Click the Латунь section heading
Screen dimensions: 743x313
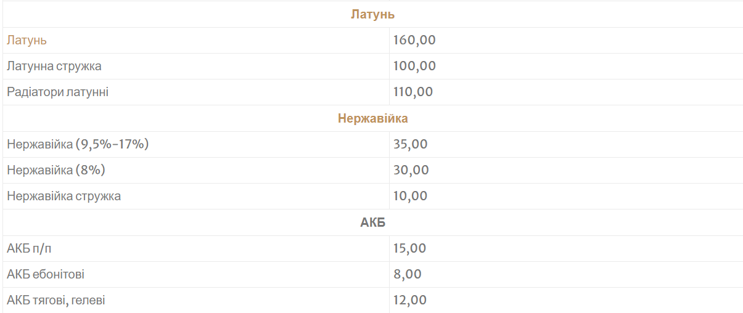point(372,14)
